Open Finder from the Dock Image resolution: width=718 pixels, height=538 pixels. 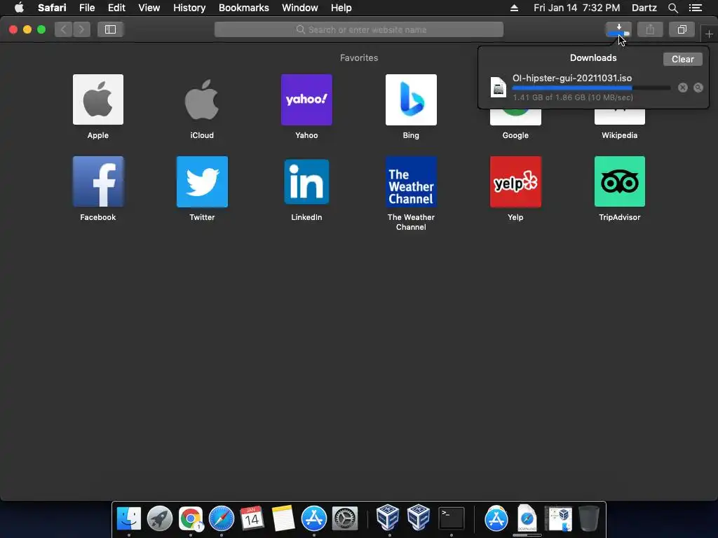(129, 519)
